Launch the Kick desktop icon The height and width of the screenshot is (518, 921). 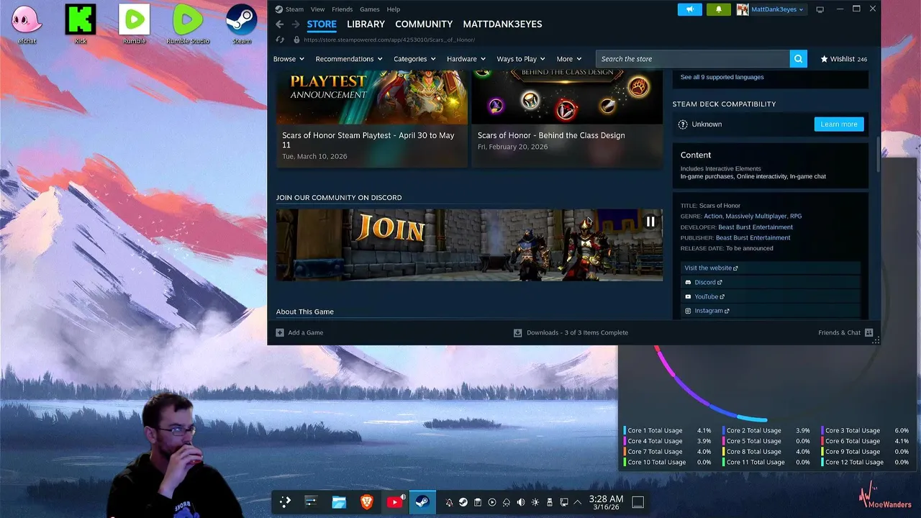[x=81, y=24]
